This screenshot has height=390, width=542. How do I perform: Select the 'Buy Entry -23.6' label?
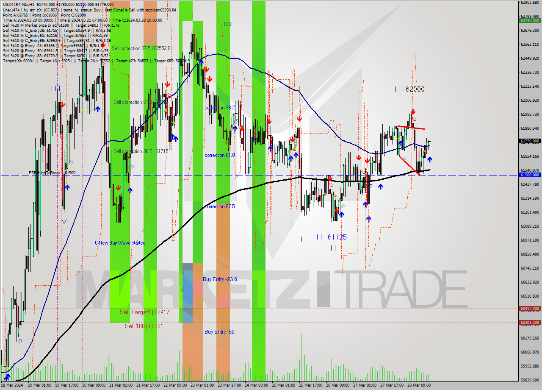click(220, 279)
